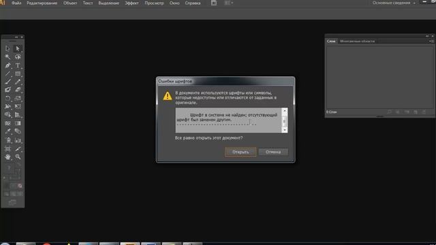
Task: Open the Текст menu
Action: [x=88, y=3]
